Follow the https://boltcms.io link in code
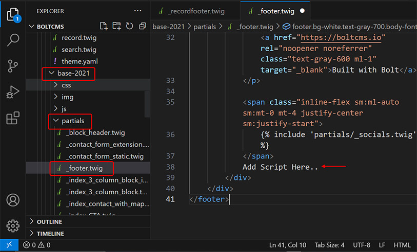Viewport: 417px width, 252px height. pos(341,37)
